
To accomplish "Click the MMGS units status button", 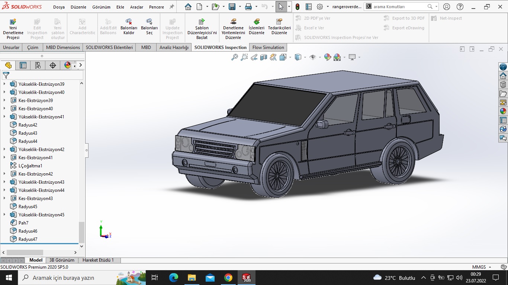I will tap(479, 267).
